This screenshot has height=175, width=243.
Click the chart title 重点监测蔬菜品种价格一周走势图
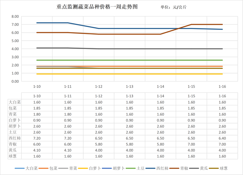point(97,7)
